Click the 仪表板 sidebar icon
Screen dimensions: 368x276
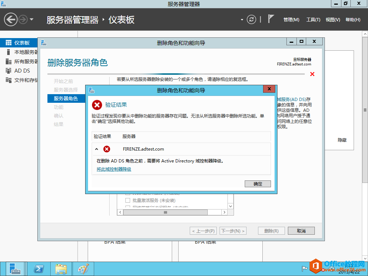coord(9,43)
